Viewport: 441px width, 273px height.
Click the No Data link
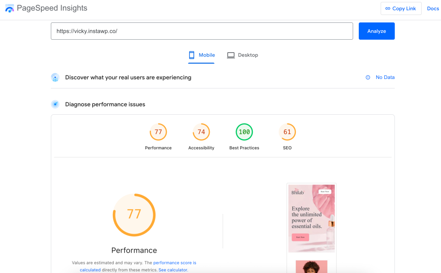(385, 77)
